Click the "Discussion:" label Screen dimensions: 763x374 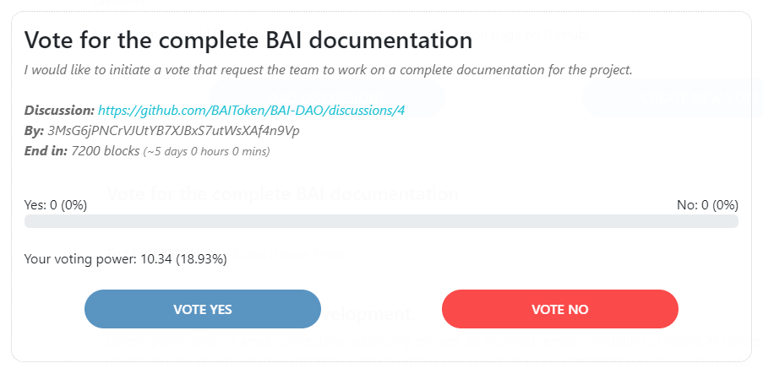60,111
